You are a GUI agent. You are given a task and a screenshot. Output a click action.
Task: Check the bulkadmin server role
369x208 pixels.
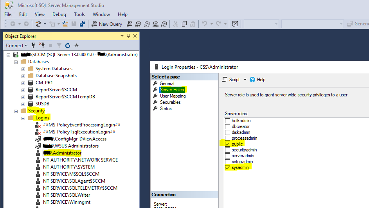pyautogui.click(x=227, y=121)
